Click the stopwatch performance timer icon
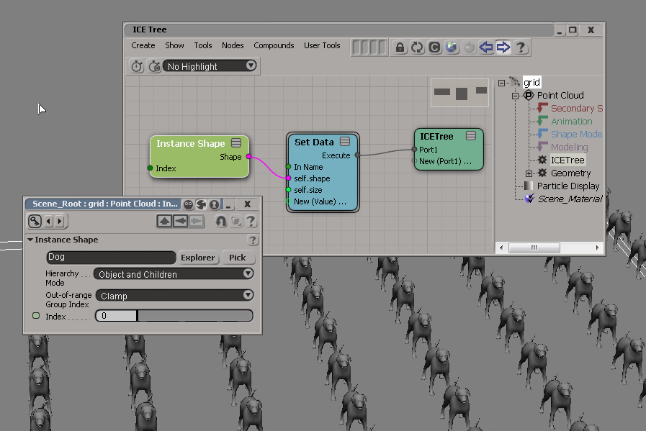Screen dimensions: 646x431 [137, 66]
